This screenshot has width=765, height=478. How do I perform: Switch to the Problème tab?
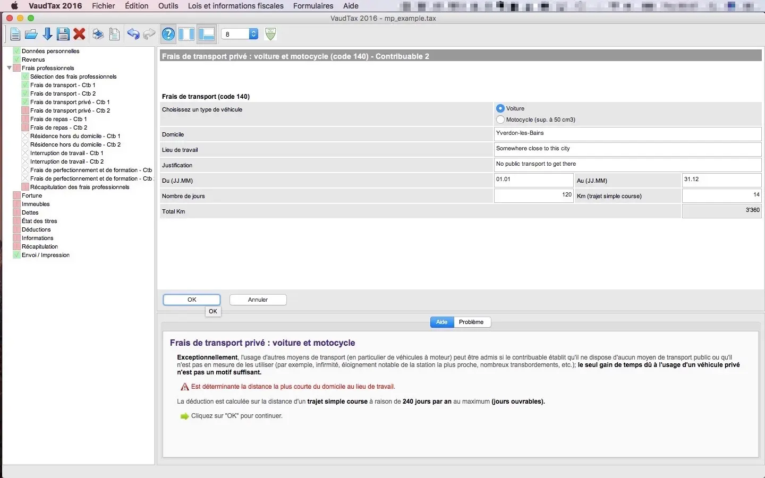pos(471,322)
